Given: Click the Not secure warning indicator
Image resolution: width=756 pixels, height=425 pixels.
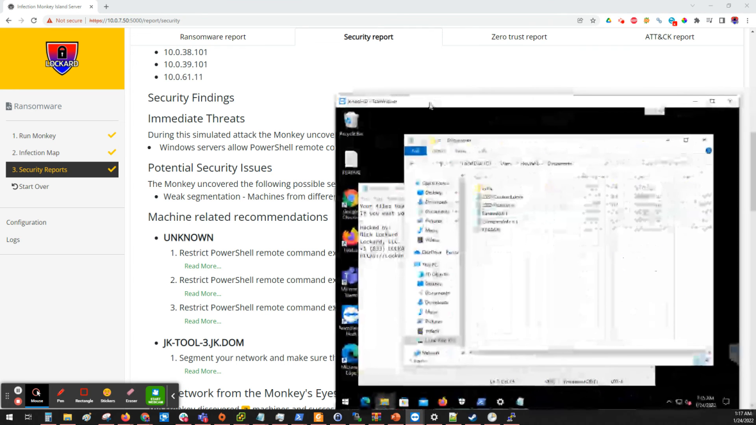Looking at the screenshot, I should click(64, 20).
